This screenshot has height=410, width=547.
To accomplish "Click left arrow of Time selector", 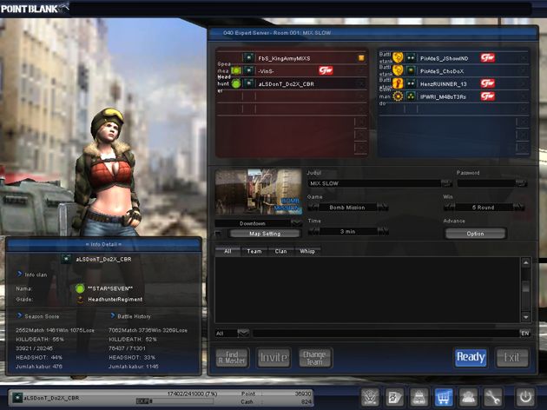I will pyautogui.click(x=313, y=231).
